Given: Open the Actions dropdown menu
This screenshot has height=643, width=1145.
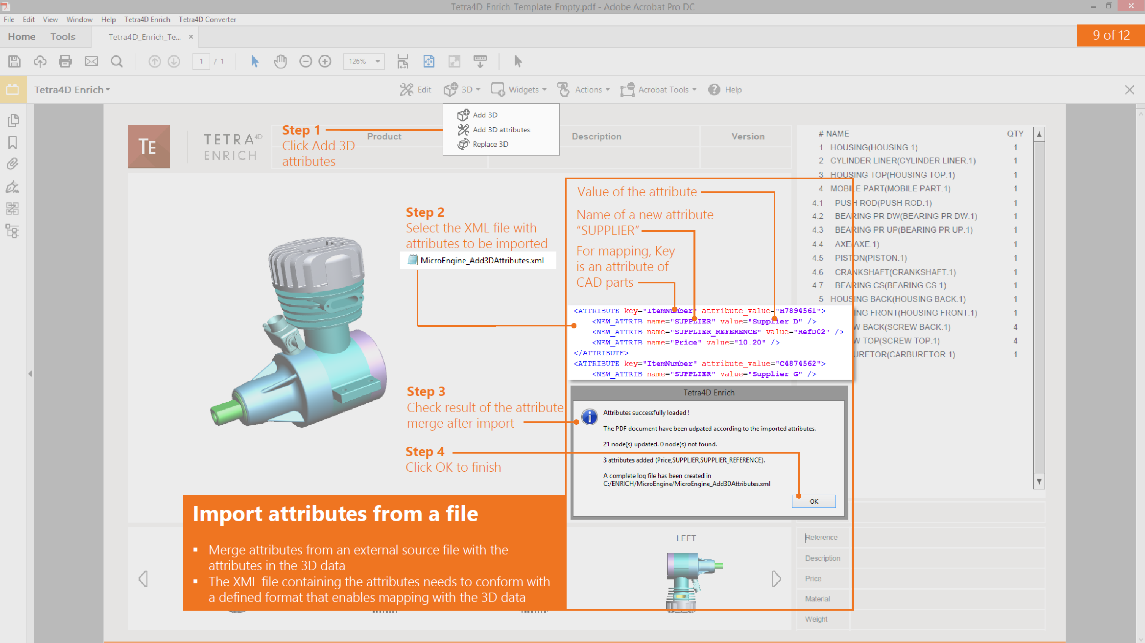Looking at the screenshot, I should coord(583,90).
